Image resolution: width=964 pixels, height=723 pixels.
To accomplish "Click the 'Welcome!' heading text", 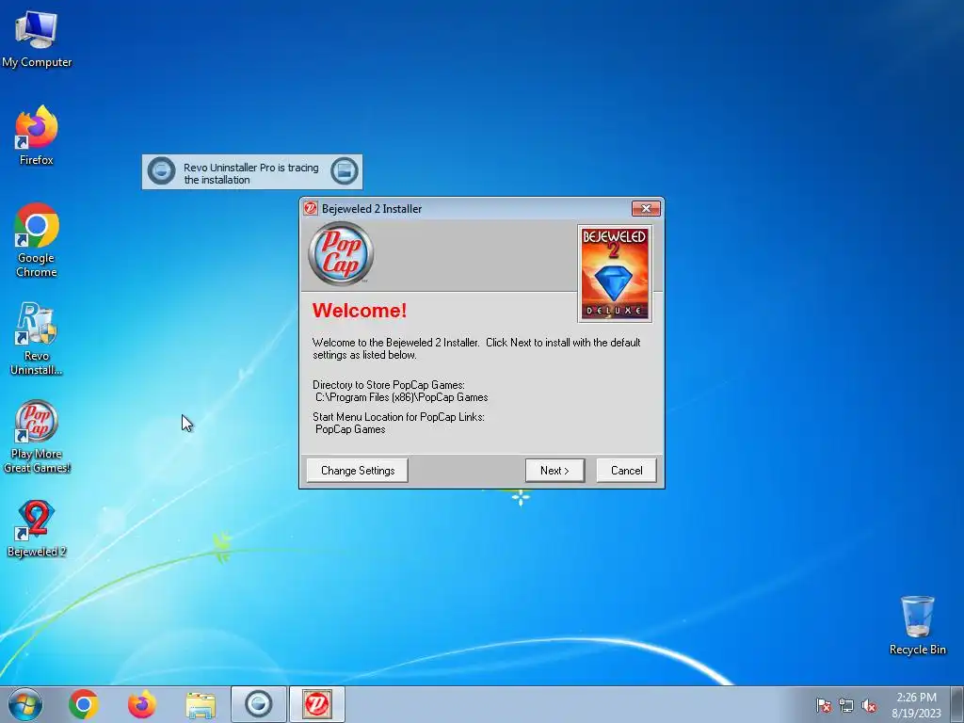I will pos(360,311).
